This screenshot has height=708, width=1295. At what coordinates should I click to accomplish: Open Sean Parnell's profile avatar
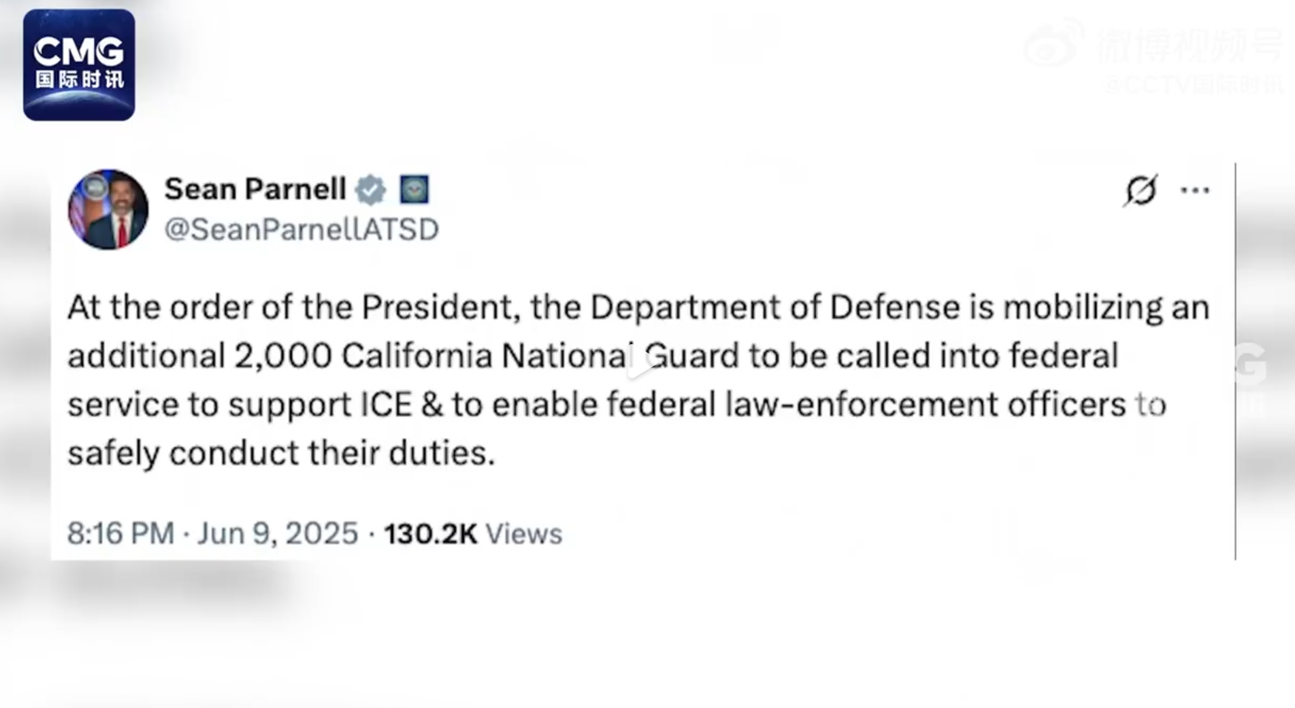[108, 209]
